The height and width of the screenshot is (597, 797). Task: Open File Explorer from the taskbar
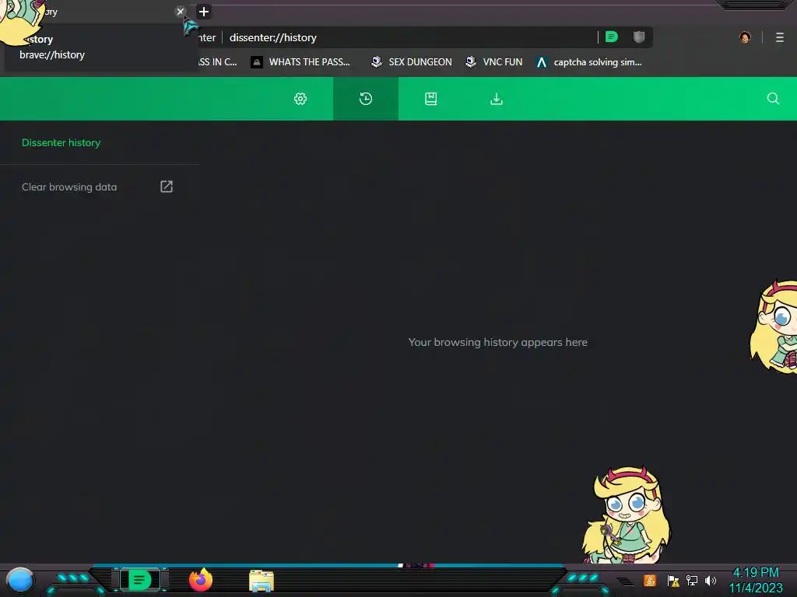(262, 581)
